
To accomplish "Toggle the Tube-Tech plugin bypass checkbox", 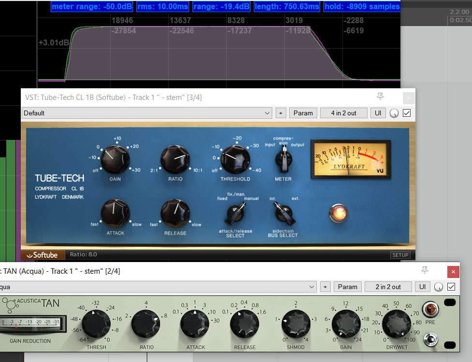I will click(x=407, y=113).
